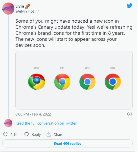The width and height of the screenshot is (138, 152).
Task: Like the tweet with the heart icon
Action: tap(5, 134)
